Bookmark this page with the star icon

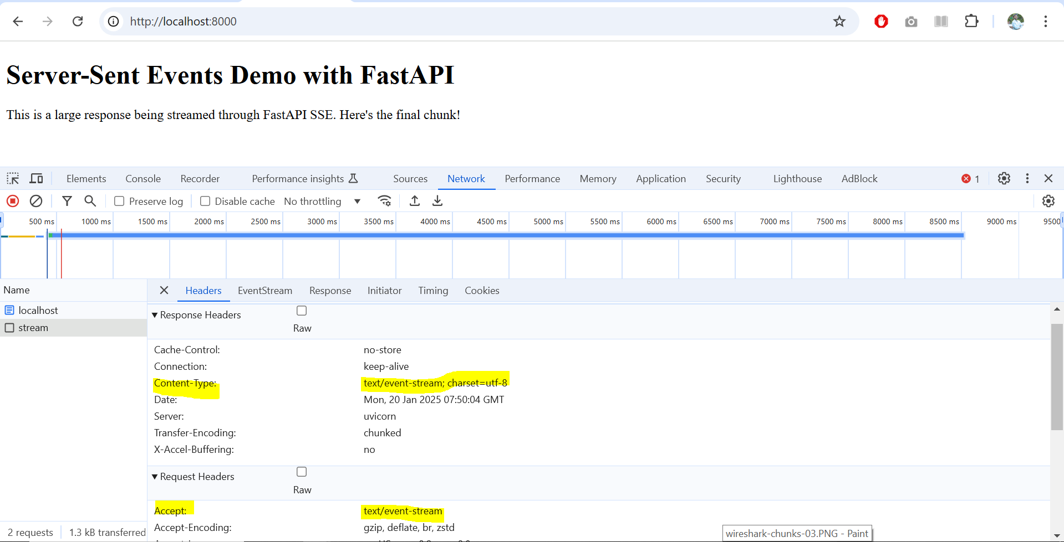[x=839, y=22]
